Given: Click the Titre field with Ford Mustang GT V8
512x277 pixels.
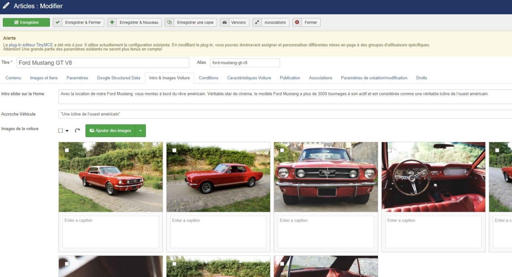Looking at the screenshot, I should [x=103, y=63].
